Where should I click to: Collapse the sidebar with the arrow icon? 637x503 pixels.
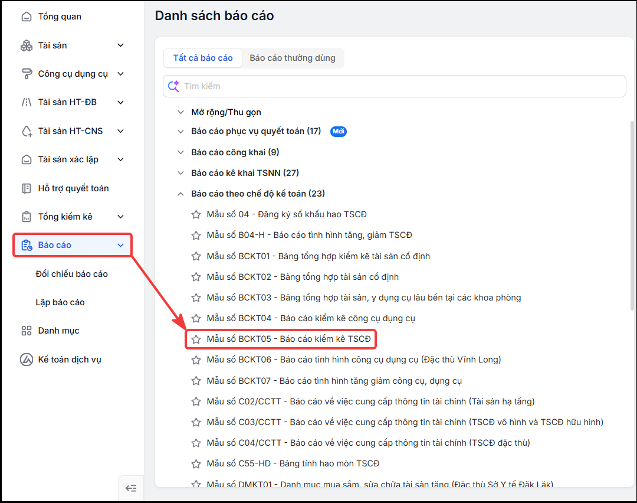(x=131, y=488)
